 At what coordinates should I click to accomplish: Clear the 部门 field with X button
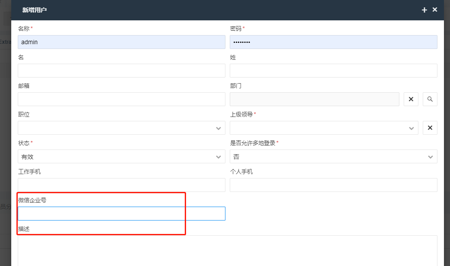411,99
